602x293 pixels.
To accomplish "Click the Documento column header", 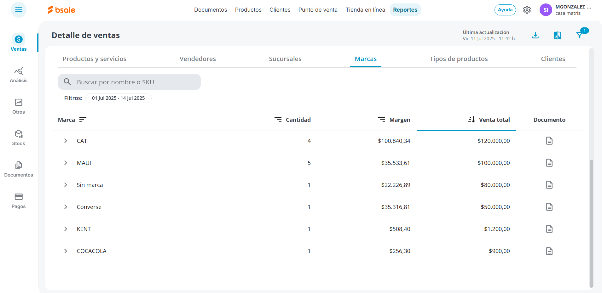I will (549, 120).
